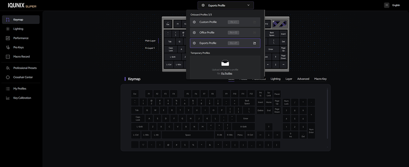Open the Keymap section in the sidebar

[21, 19]
